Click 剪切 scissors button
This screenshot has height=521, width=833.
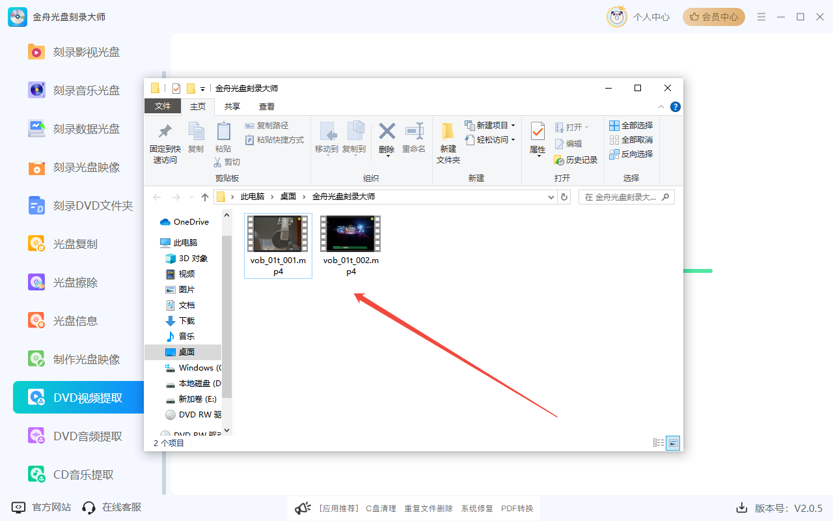pos(226,162)
